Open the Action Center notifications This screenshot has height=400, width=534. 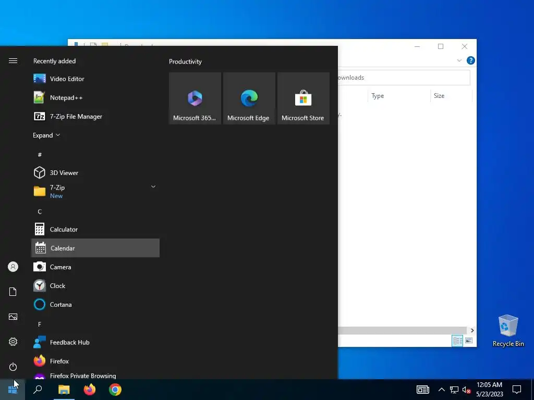pyautogui.click(x=517, y=390)
